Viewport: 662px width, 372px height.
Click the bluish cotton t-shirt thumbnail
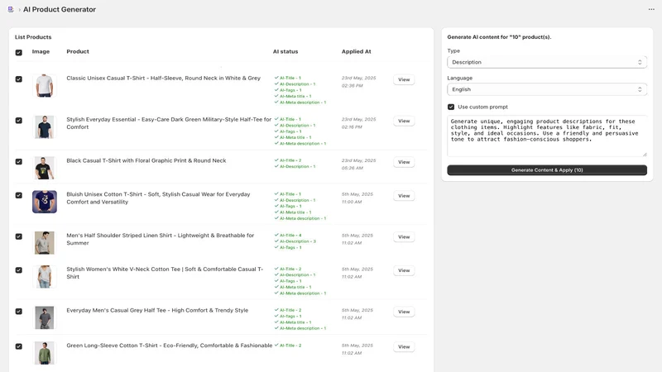click(x=45, y=202)
